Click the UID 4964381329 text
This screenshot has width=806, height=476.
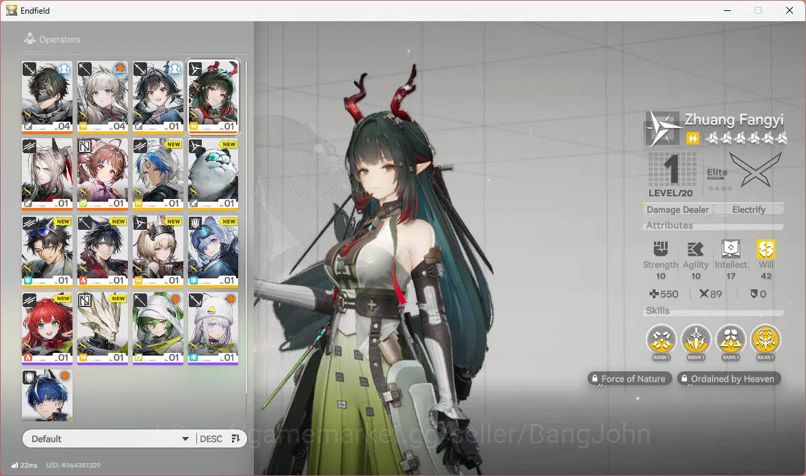[73, 465]
